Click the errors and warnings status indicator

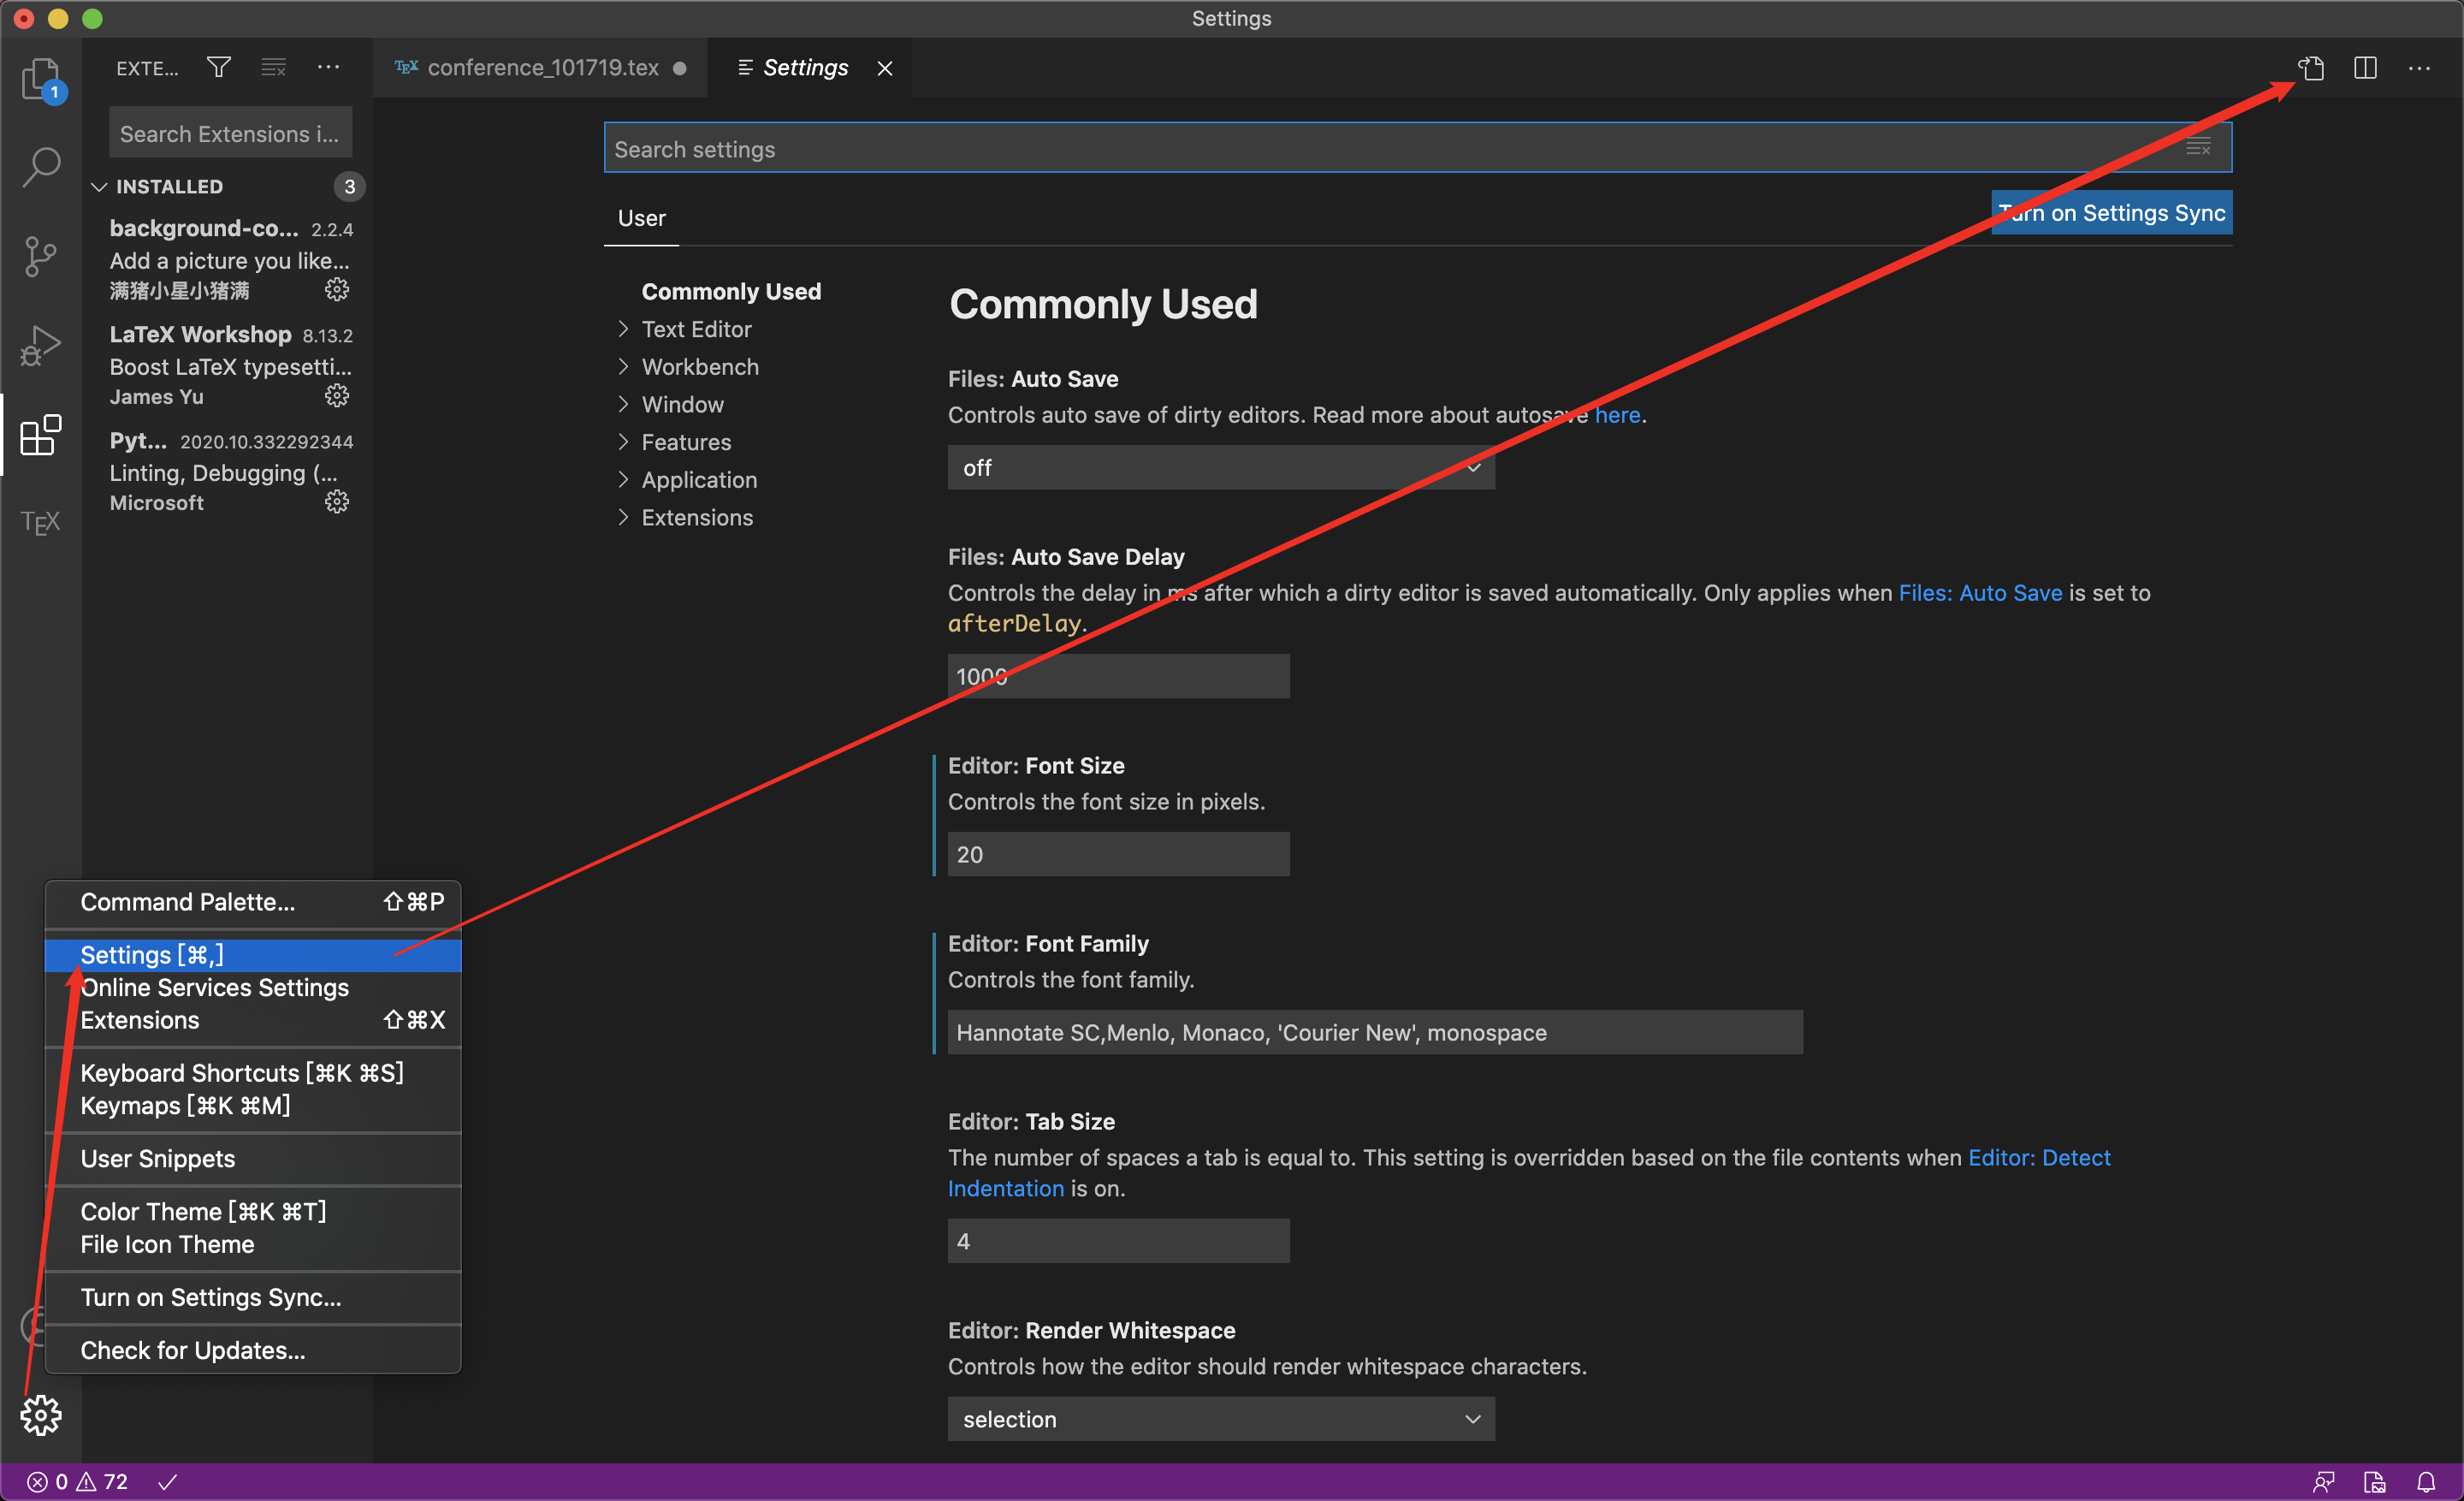78,1481
